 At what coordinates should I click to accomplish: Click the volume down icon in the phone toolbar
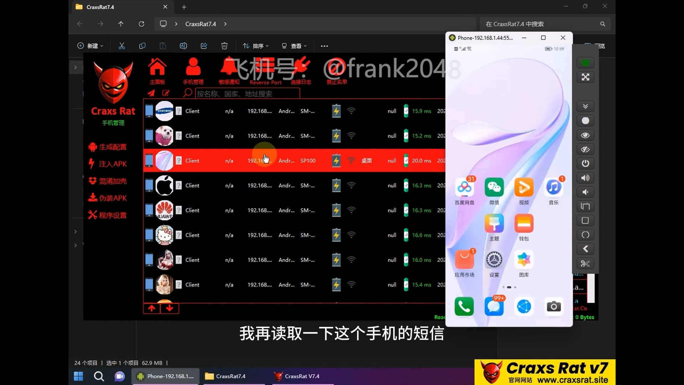(585, 192)
